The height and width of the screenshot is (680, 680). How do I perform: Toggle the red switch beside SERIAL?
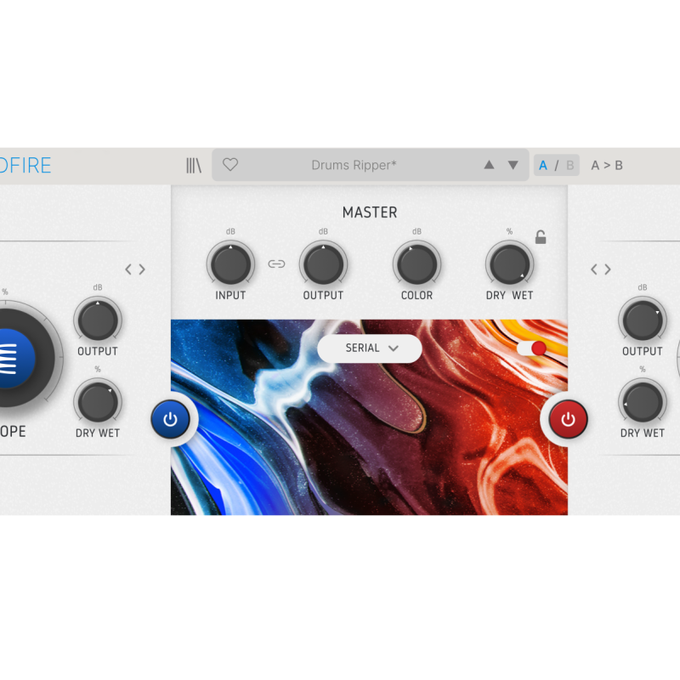[x=531, y=348]
